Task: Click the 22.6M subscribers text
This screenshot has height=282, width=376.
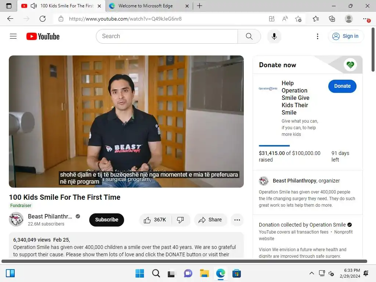Action: point(46,224)
